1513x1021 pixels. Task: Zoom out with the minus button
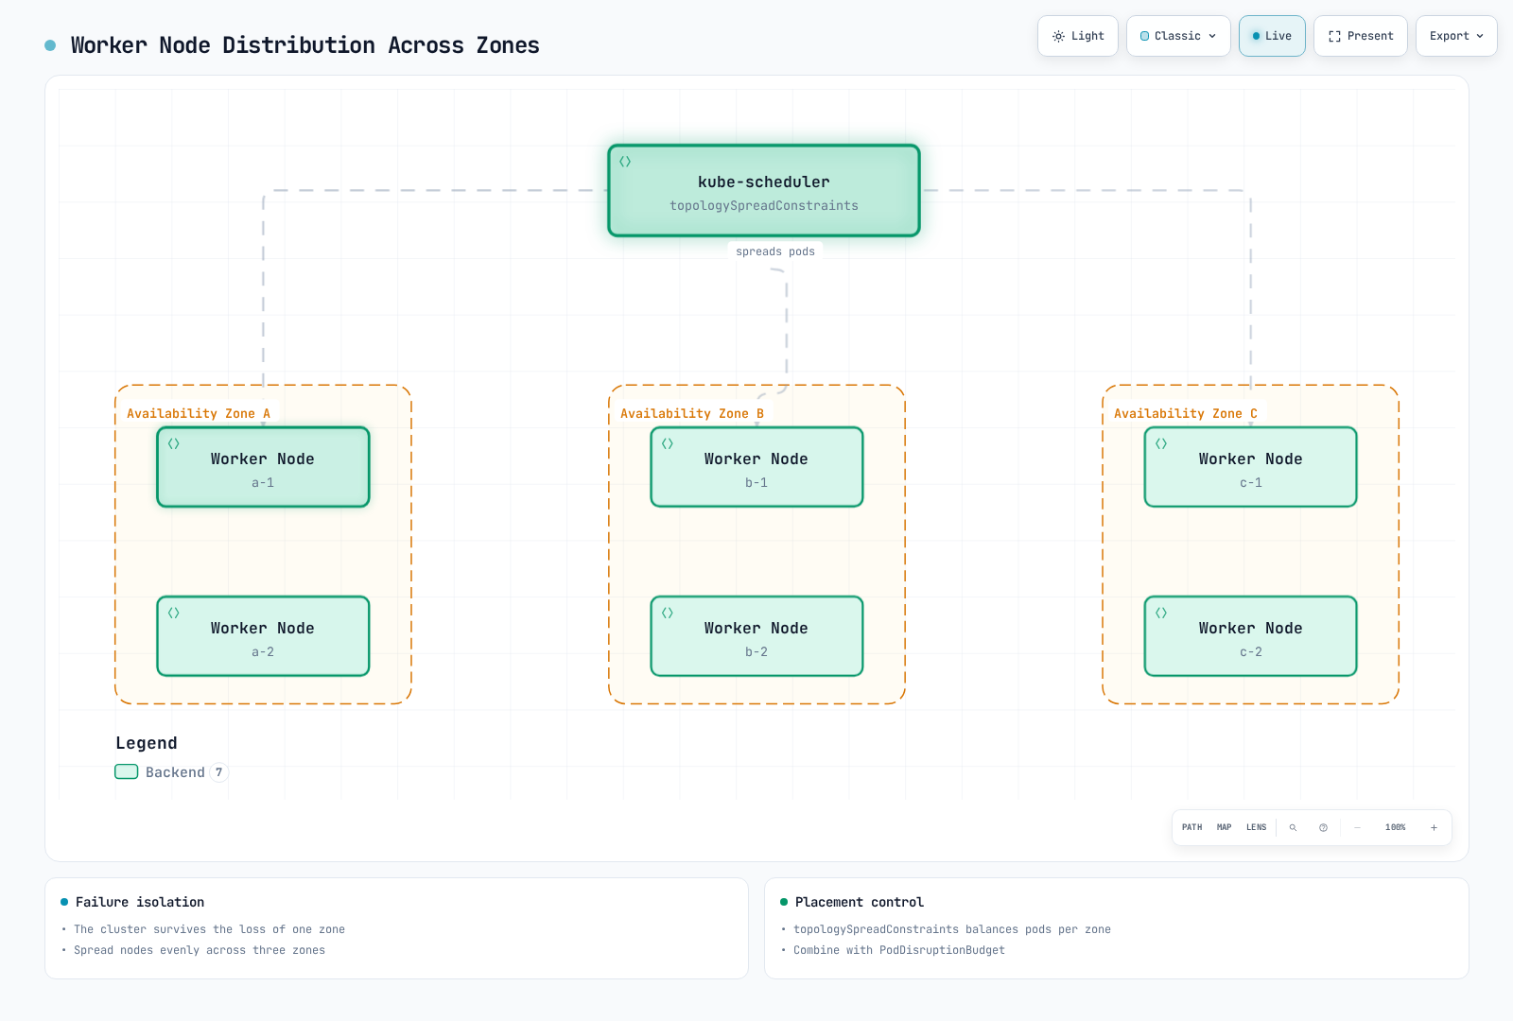pyautogui.click(x=1357, y=827)
